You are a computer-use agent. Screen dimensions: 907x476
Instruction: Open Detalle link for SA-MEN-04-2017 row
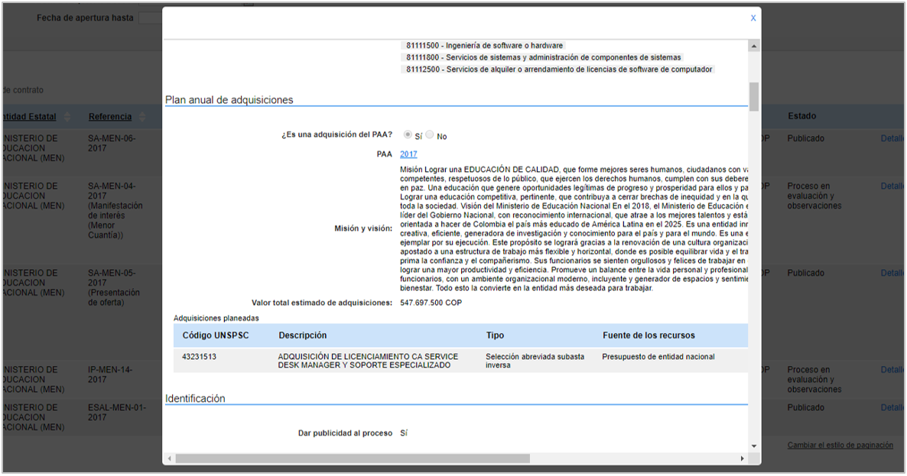[892, 186]
